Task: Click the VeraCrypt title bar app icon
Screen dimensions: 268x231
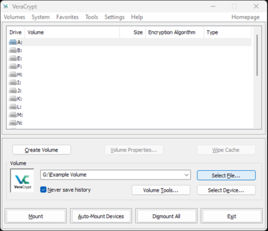Action: click(x=6, y=6)
